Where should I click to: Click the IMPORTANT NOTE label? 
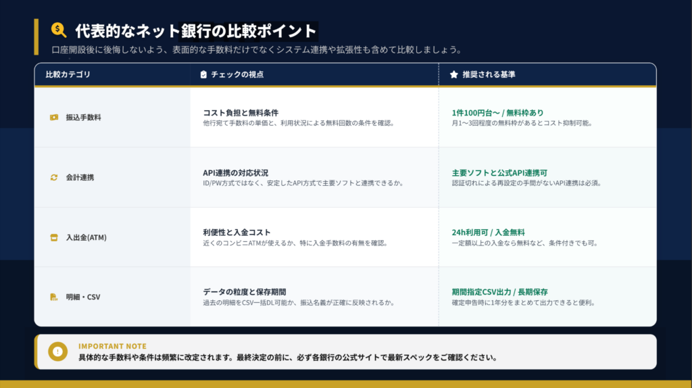coord(112,346)
